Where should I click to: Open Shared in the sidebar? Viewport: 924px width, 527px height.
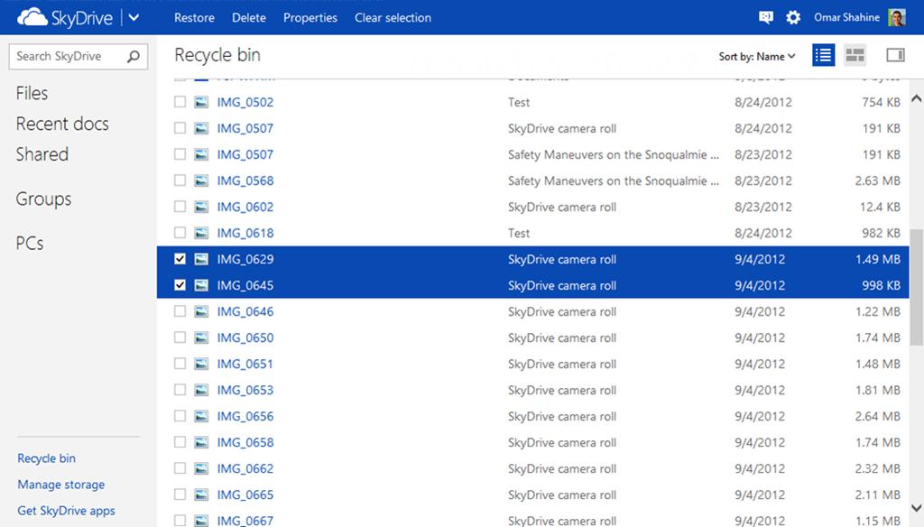42,154
